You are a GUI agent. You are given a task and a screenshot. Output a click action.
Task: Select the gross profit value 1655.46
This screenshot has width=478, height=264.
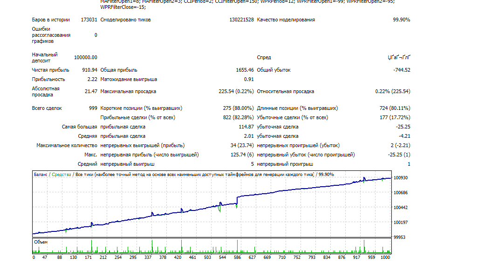(245, 70)
